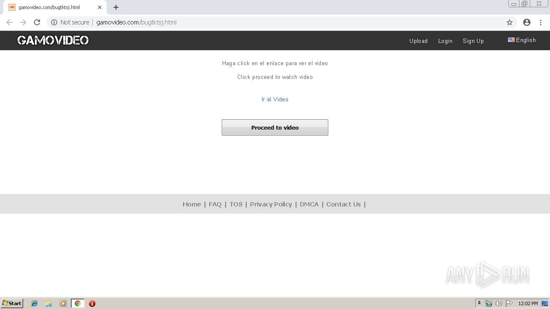Image resolution: width=550 pixels, height=309 pixels.
Task: Click the Show desktop tray icon
Action: 545,303
